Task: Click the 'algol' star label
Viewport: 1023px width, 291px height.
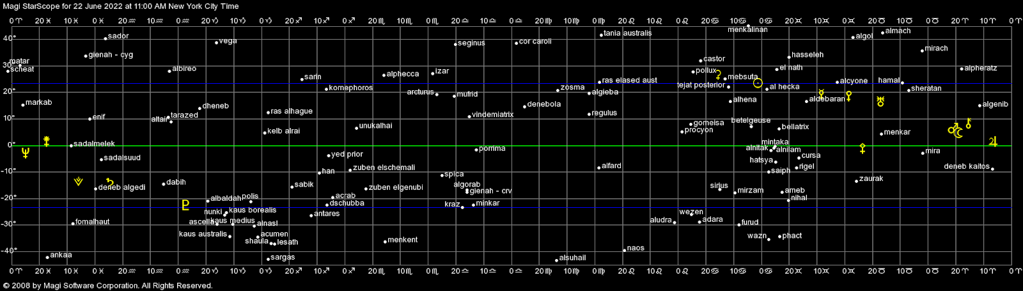Action: (x=864, y=36)
